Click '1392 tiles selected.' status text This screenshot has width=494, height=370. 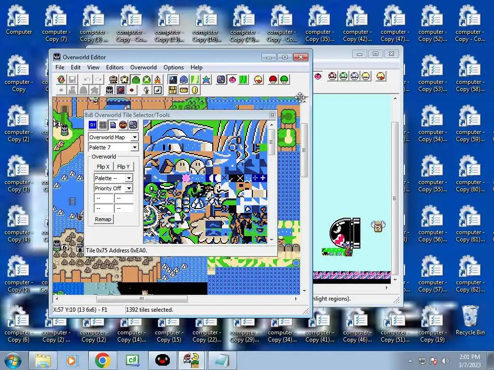pos(150,310)
